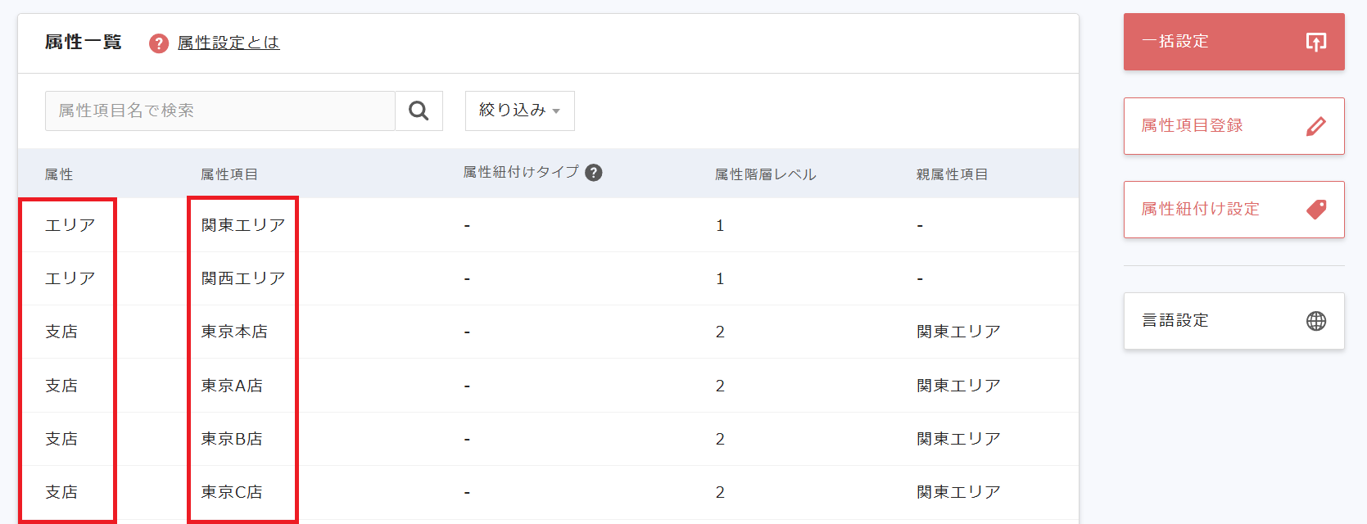The image size is (1367, 524).
Task: Click the 属性階層レベル column header
Action: [x=765, y=174]
